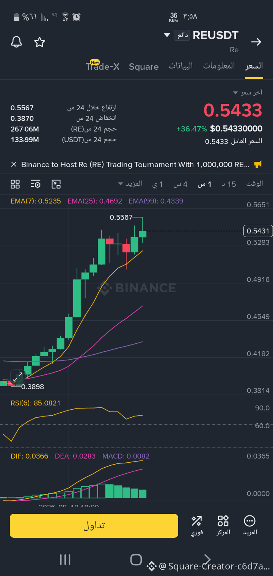Open the REUSDT pair selector dropdown arrow
This screenshot has height=576, width=273.
pos(167,35)
